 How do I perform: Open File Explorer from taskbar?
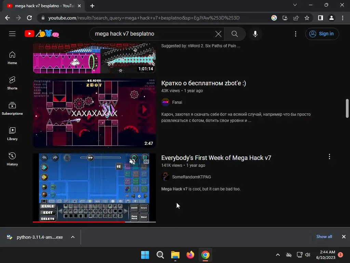(x=175, y=255)
